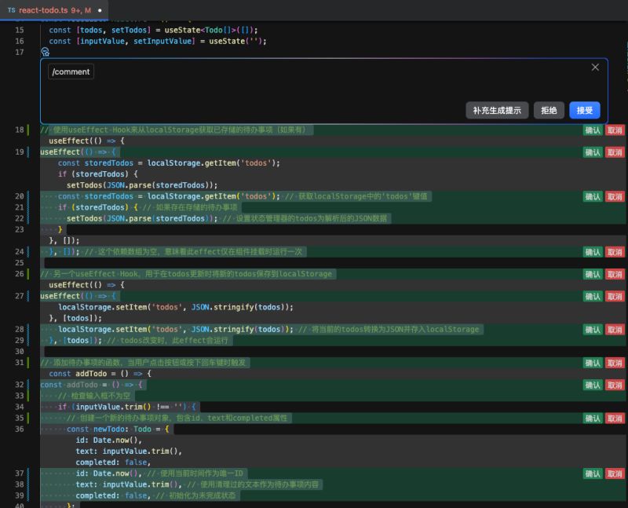Click the 补全生成提示 button
This screenshot has width=628, height=508.
pyautogui.click(x=496, y=110)
